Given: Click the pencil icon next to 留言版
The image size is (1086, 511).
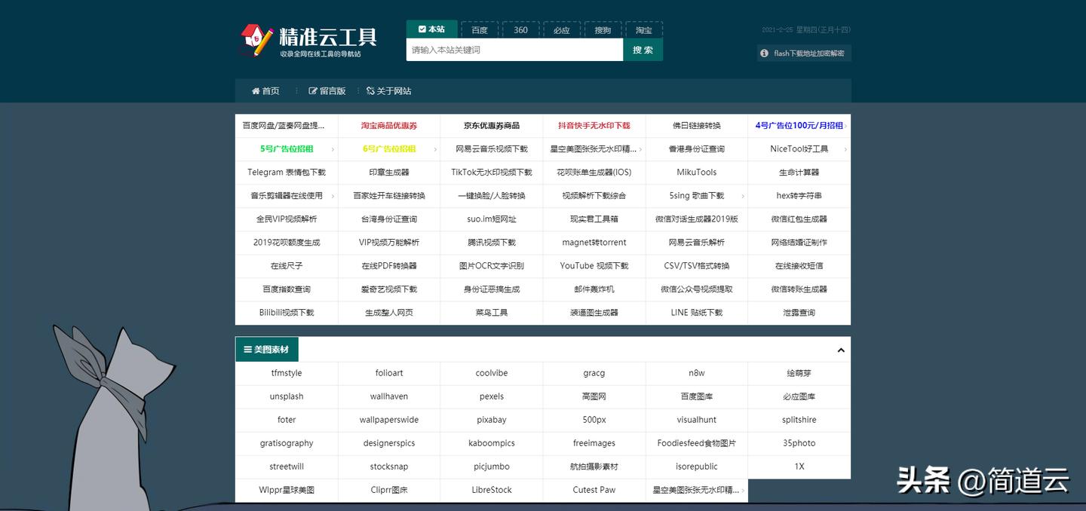Looking at the screenshot, I should click(x=312, y=90).
